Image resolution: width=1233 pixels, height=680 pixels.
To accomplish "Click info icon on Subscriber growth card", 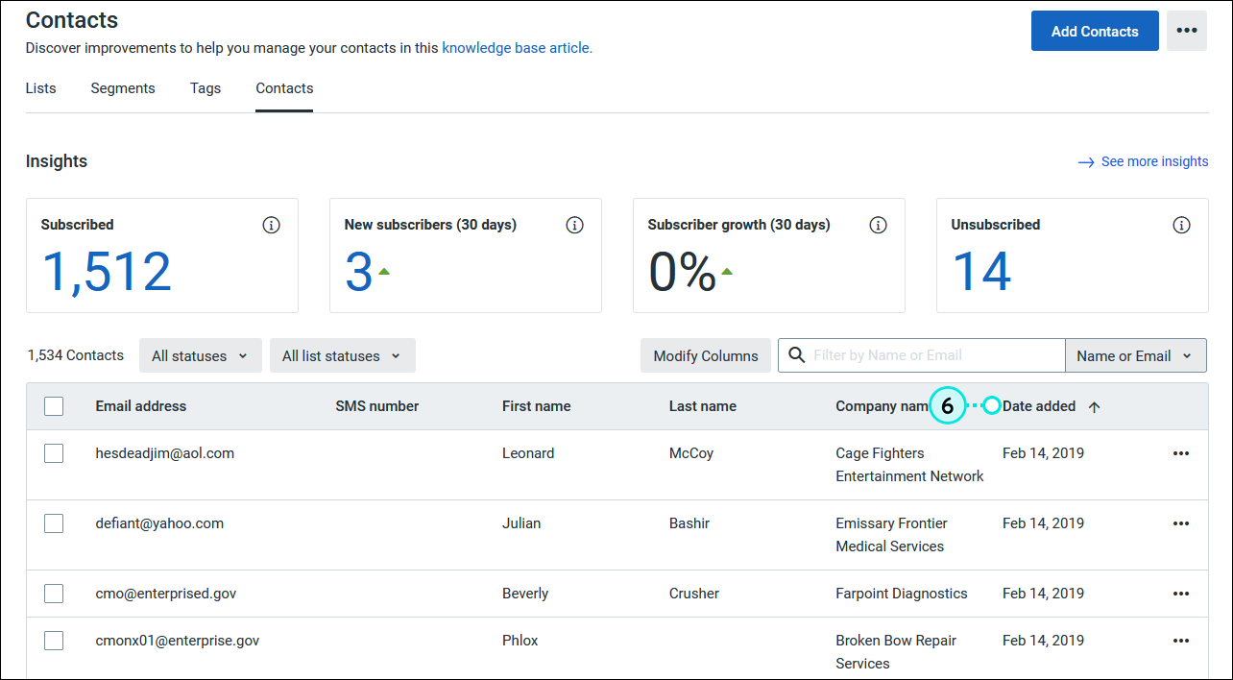I will point(878,225).
